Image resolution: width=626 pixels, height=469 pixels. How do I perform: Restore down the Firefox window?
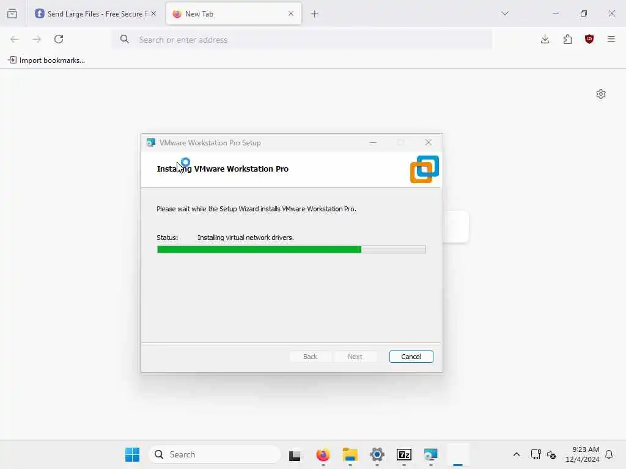(x=583, y=13)
